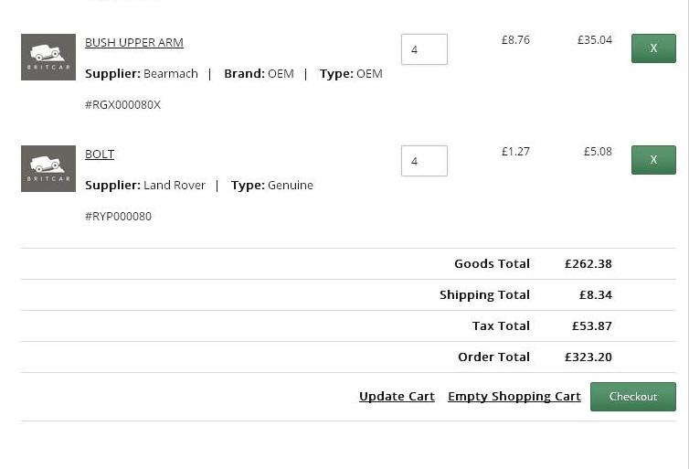The image size is (689, 469).
Task: Click the £323.20 Order Total amount
Action: (588, 357)
